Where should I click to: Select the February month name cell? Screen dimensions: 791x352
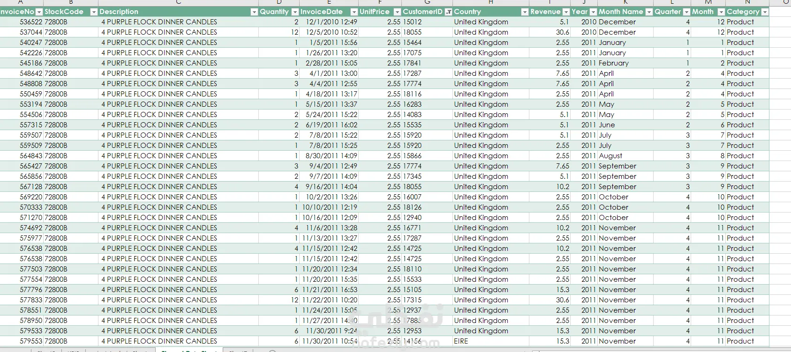(625, 63)
